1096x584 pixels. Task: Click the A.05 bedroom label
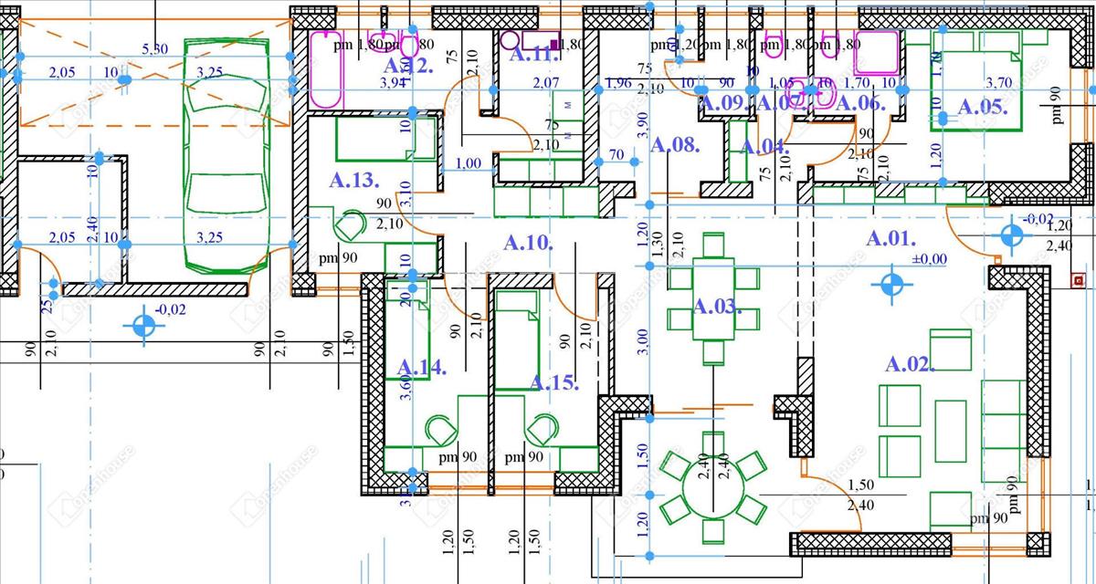click(983, 107)
